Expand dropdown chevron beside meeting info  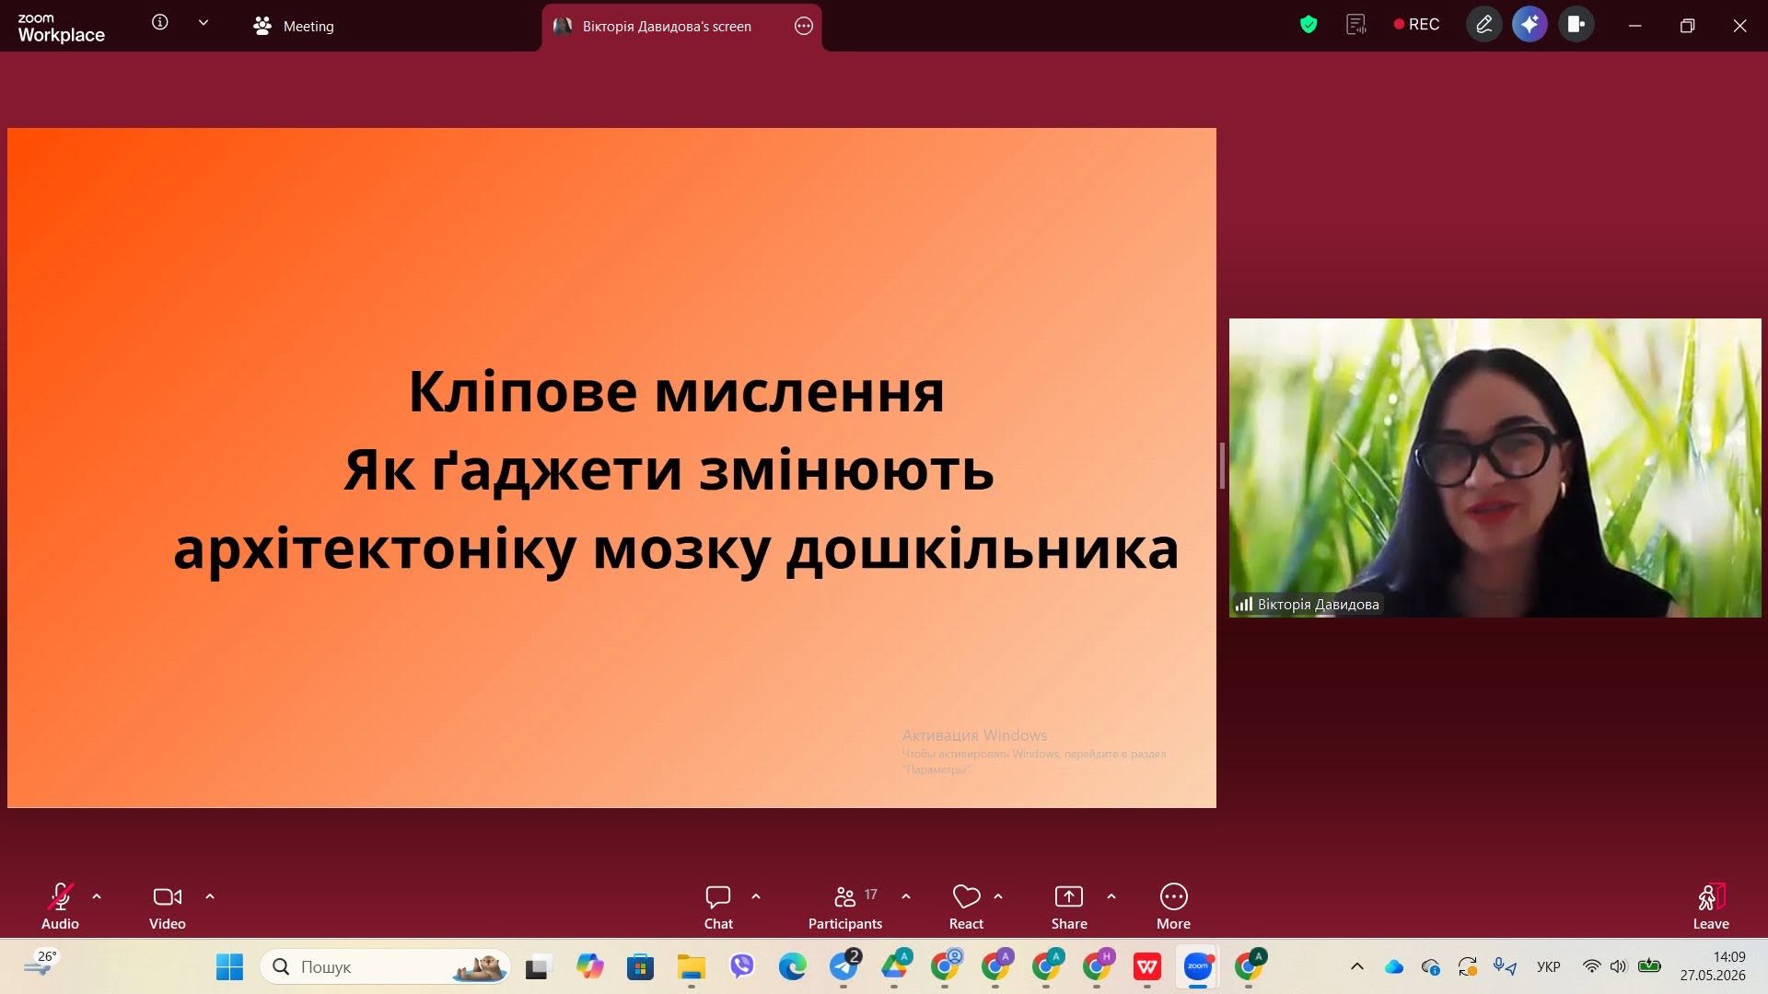coord(204,23)
